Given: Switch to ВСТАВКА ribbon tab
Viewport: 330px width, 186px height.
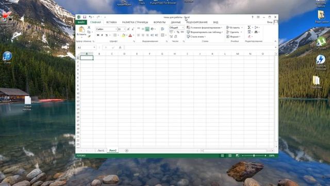Looking at the screenshot, I should point(111,22).
